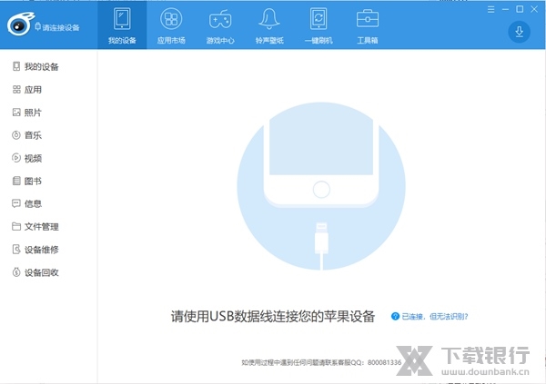Screen dimensions: 546x384
Task: Select 音乐 in the sidebar
Action: click(x=27, y=135)
